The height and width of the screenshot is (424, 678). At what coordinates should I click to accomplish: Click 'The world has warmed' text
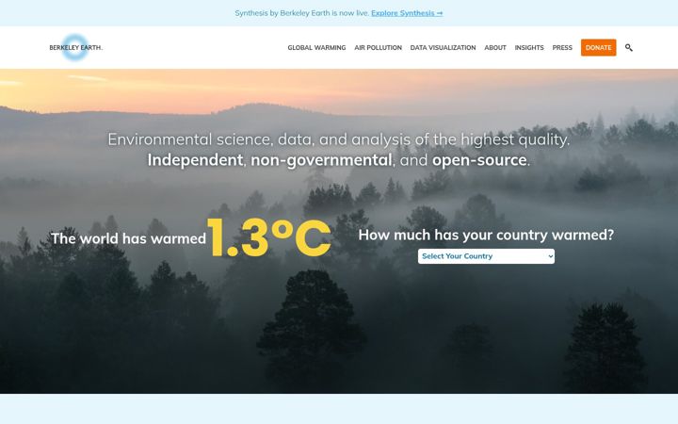[x=128, y=238]
